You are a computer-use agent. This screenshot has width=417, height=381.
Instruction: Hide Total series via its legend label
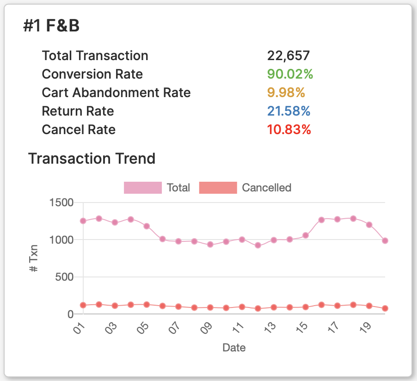[178, 188]
